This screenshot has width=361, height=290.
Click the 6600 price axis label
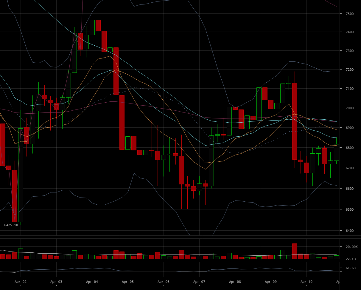pyautogui.click(x=350, y=189)
